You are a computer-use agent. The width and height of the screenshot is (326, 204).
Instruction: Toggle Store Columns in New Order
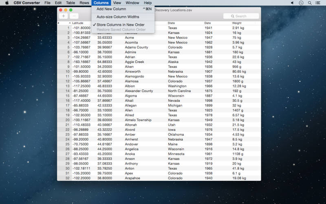pos(123,24)
